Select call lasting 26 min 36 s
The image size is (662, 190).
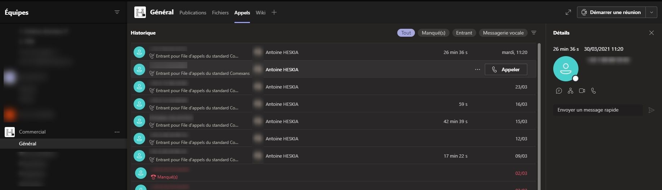coord(334,52)
